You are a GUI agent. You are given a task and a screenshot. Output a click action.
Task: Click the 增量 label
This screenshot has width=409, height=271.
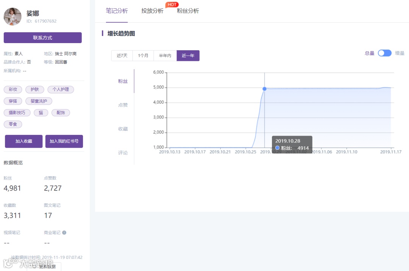click(400, 53)
